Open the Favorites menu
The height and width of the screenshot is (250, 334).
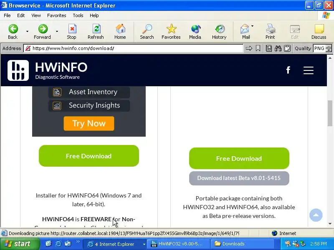57,15
